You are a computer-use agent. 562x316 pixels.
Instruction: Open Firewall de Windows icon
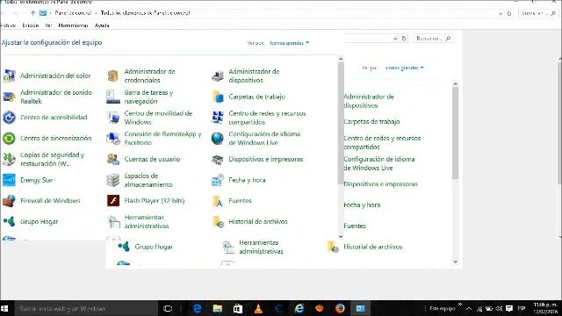[9, 201]
